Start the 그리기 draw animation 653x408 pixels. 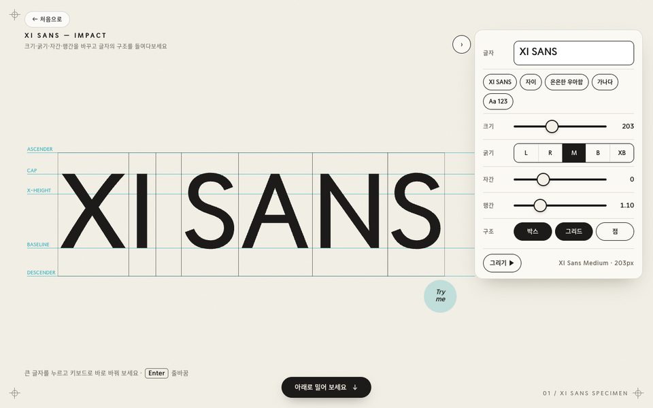pyautogui.click(x=502, y=263)
